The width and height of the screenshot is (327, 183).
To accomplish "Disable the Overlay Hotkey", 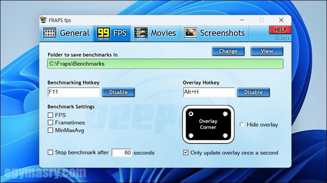I will pyautogui.click(x=253, y=92).
